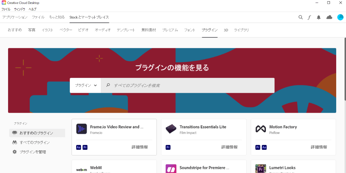Open the テンプレート category tab
Image resolution: width=346 pixels, height=173 pixels.
tap(126, 30)
